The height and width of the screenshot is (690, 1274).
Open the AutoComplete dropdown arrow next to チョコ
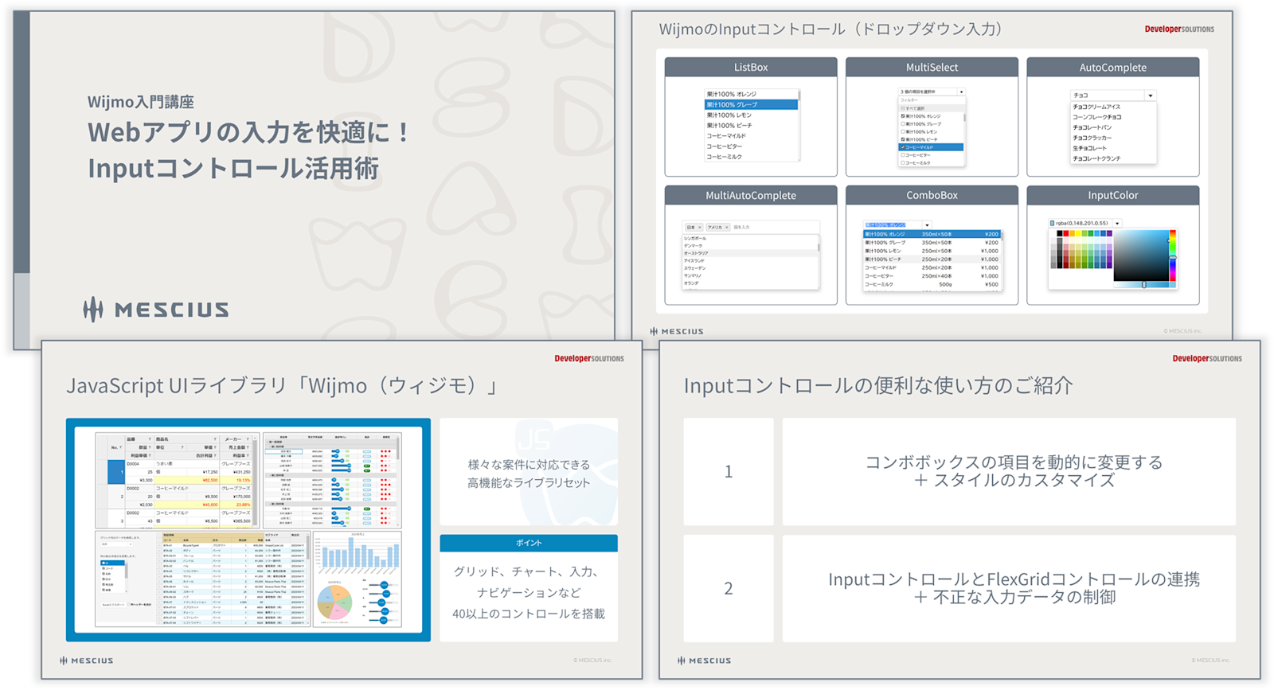click(1150, 96)
